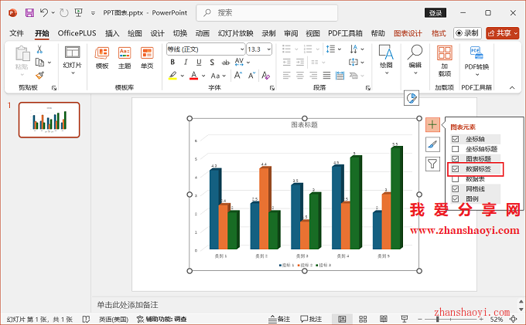Switch to 动画 Animations tab
Image resolution: width=526 pixels, height=325 pixels.
[203, 33]
